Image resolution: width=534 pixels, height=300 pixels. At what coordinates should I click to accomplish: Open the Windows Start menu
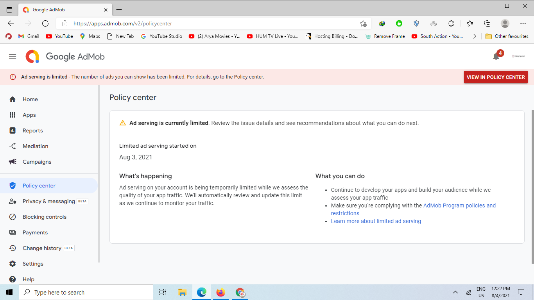[x=9, y=292]
